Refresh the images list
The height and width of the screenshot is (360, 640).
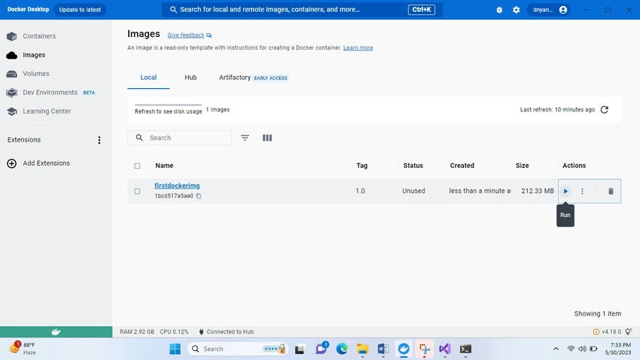click(605, 110)
